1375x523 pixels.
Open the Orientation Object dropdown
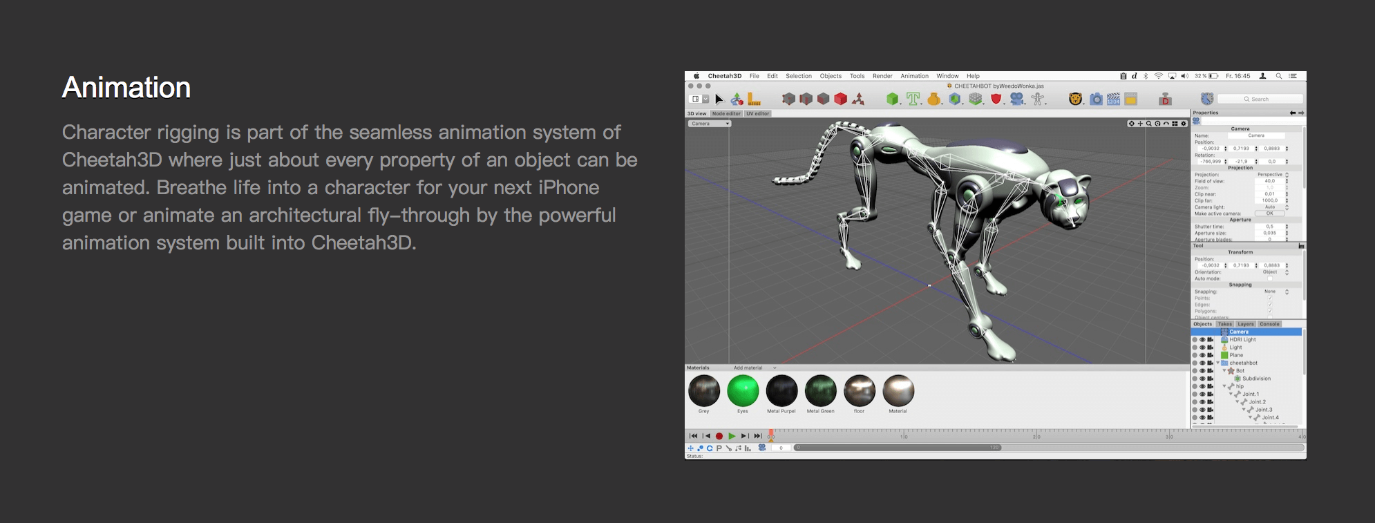point(1273,272)
